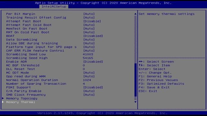Click scrollbar up arrow
Screen dimensions: 207x116
136,14
